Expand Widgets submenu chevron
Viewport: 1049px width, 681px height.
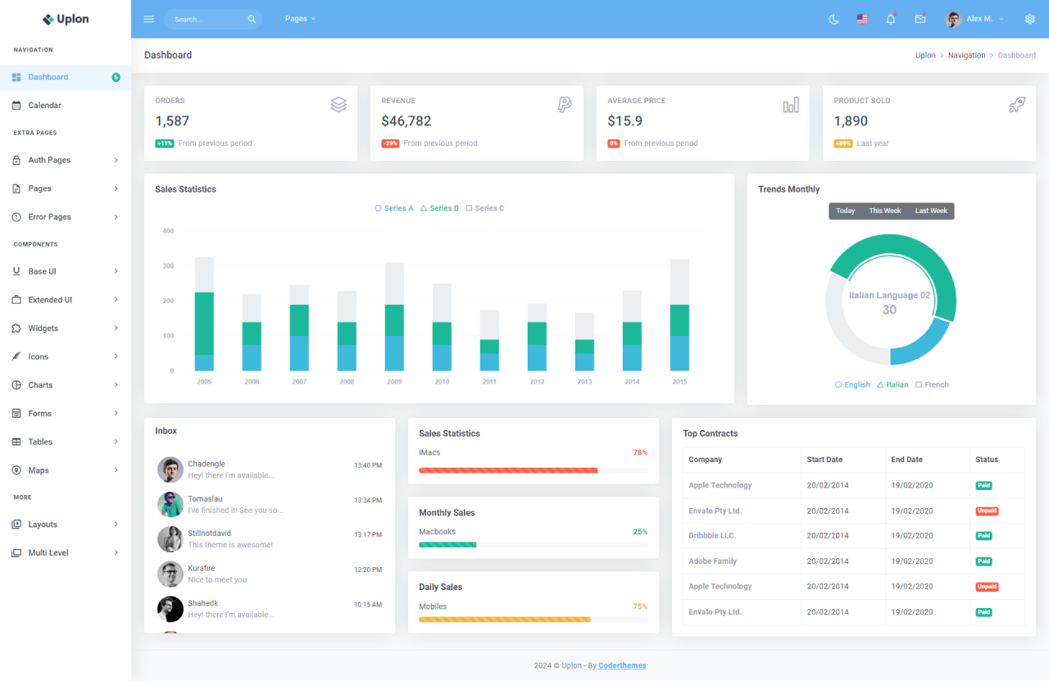coord(116,329)
